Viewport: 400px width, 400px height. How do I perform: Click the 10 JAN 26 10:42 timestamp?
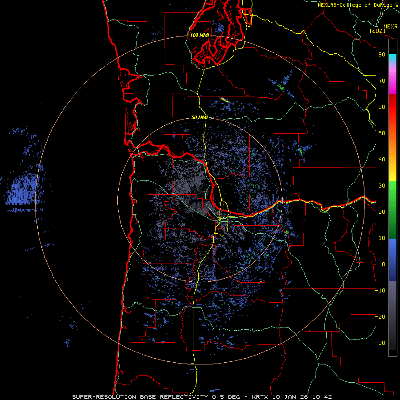(x=302, y=397)
